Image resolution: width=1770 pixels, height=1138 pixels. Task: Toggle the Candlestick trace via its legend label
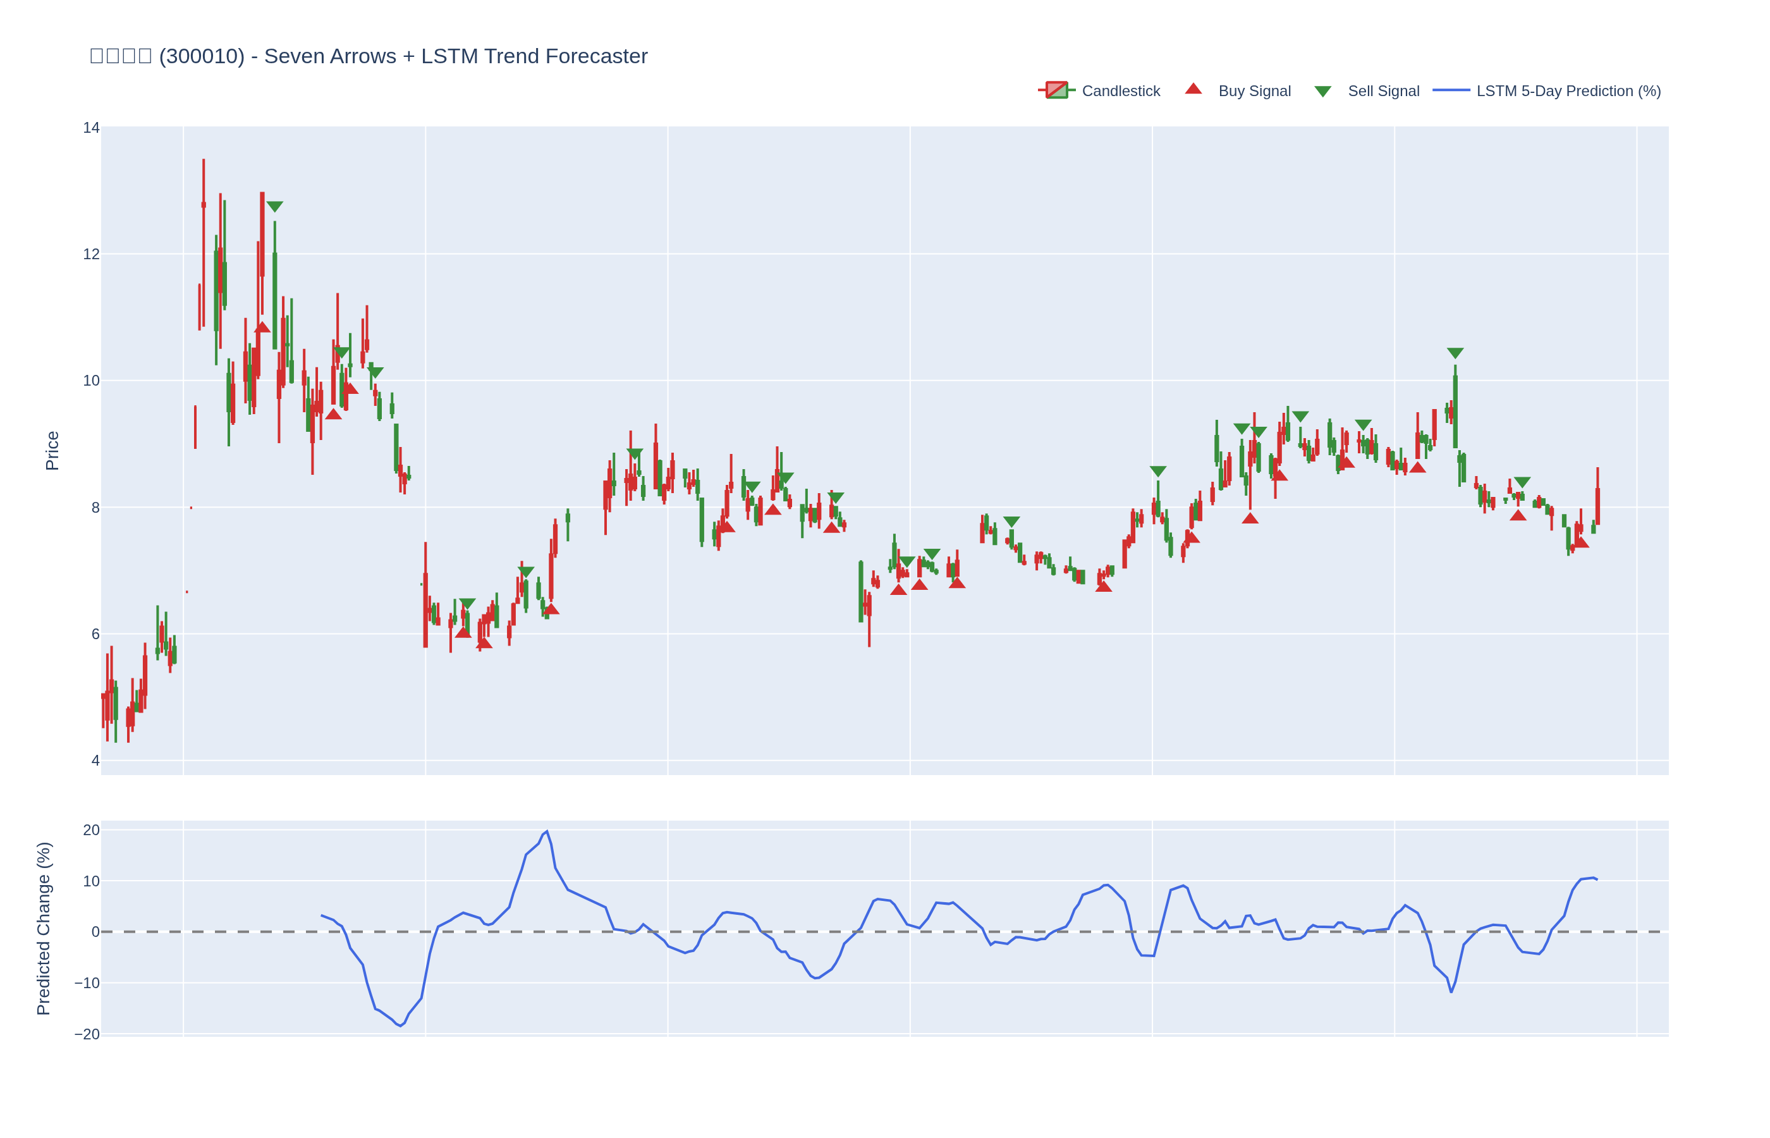pyautogui.click(x=1120, y=91)
